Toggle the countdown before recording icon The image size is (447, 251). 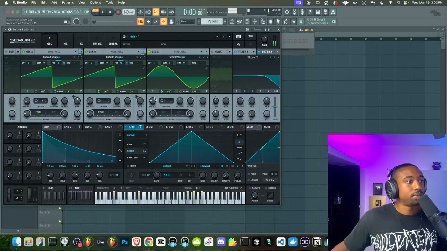coord(156,12)
